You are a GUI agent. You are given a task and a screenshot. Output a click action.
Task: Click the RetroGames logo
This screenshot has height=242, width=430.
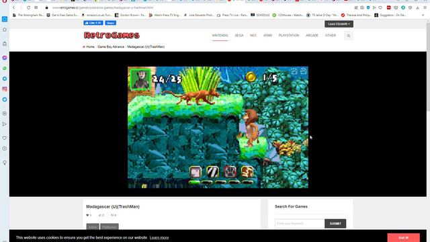[112, 35]
